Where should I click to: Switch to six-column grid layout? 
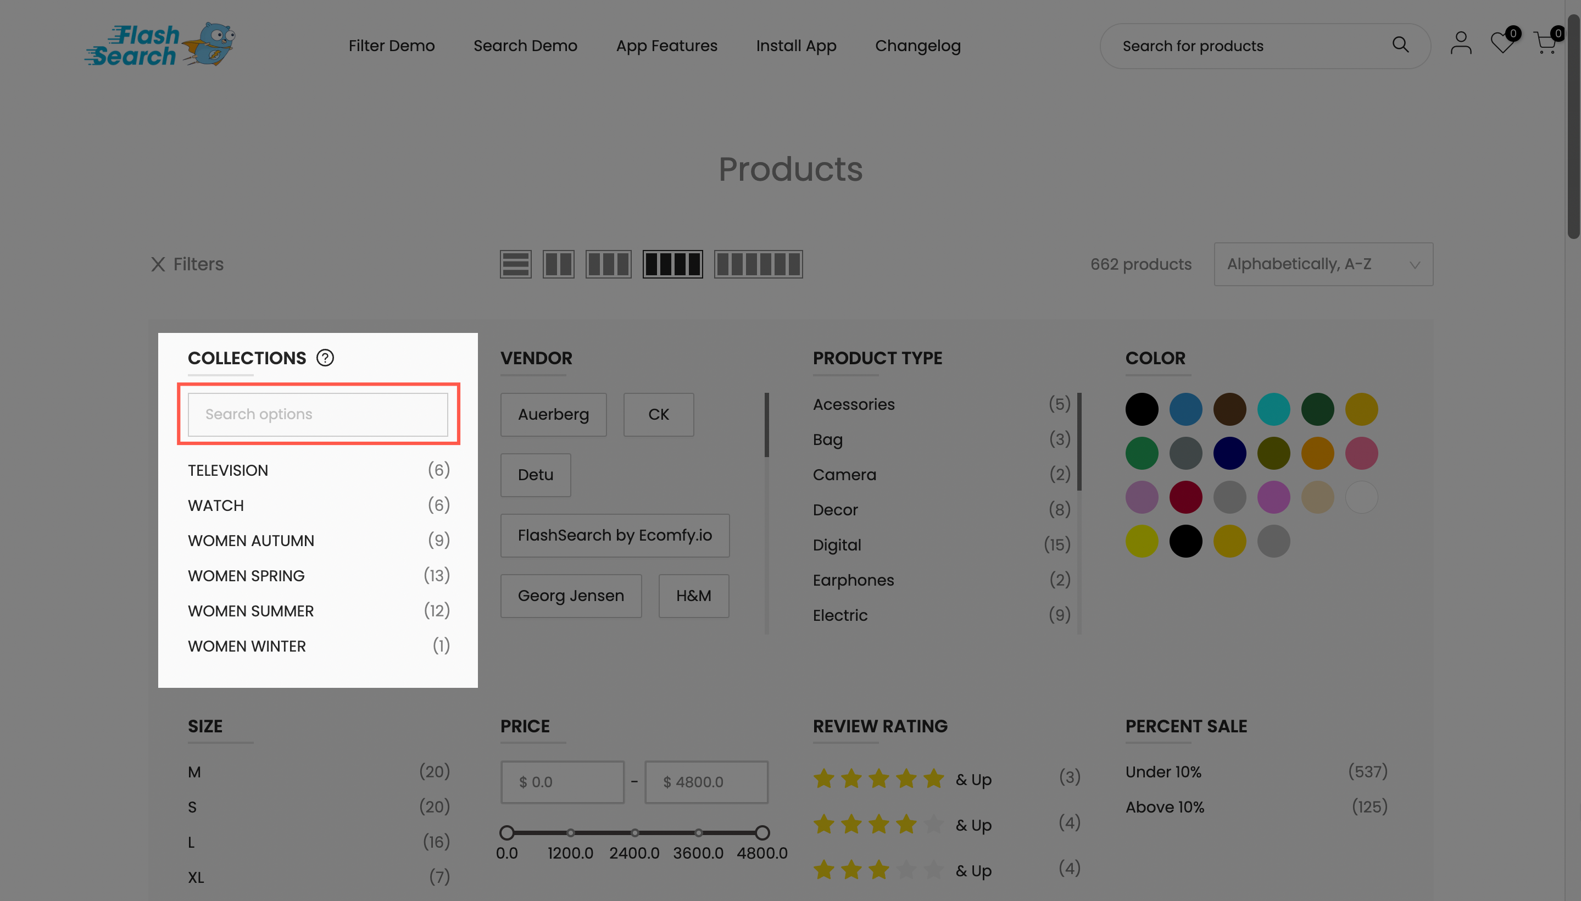point(758,264)
